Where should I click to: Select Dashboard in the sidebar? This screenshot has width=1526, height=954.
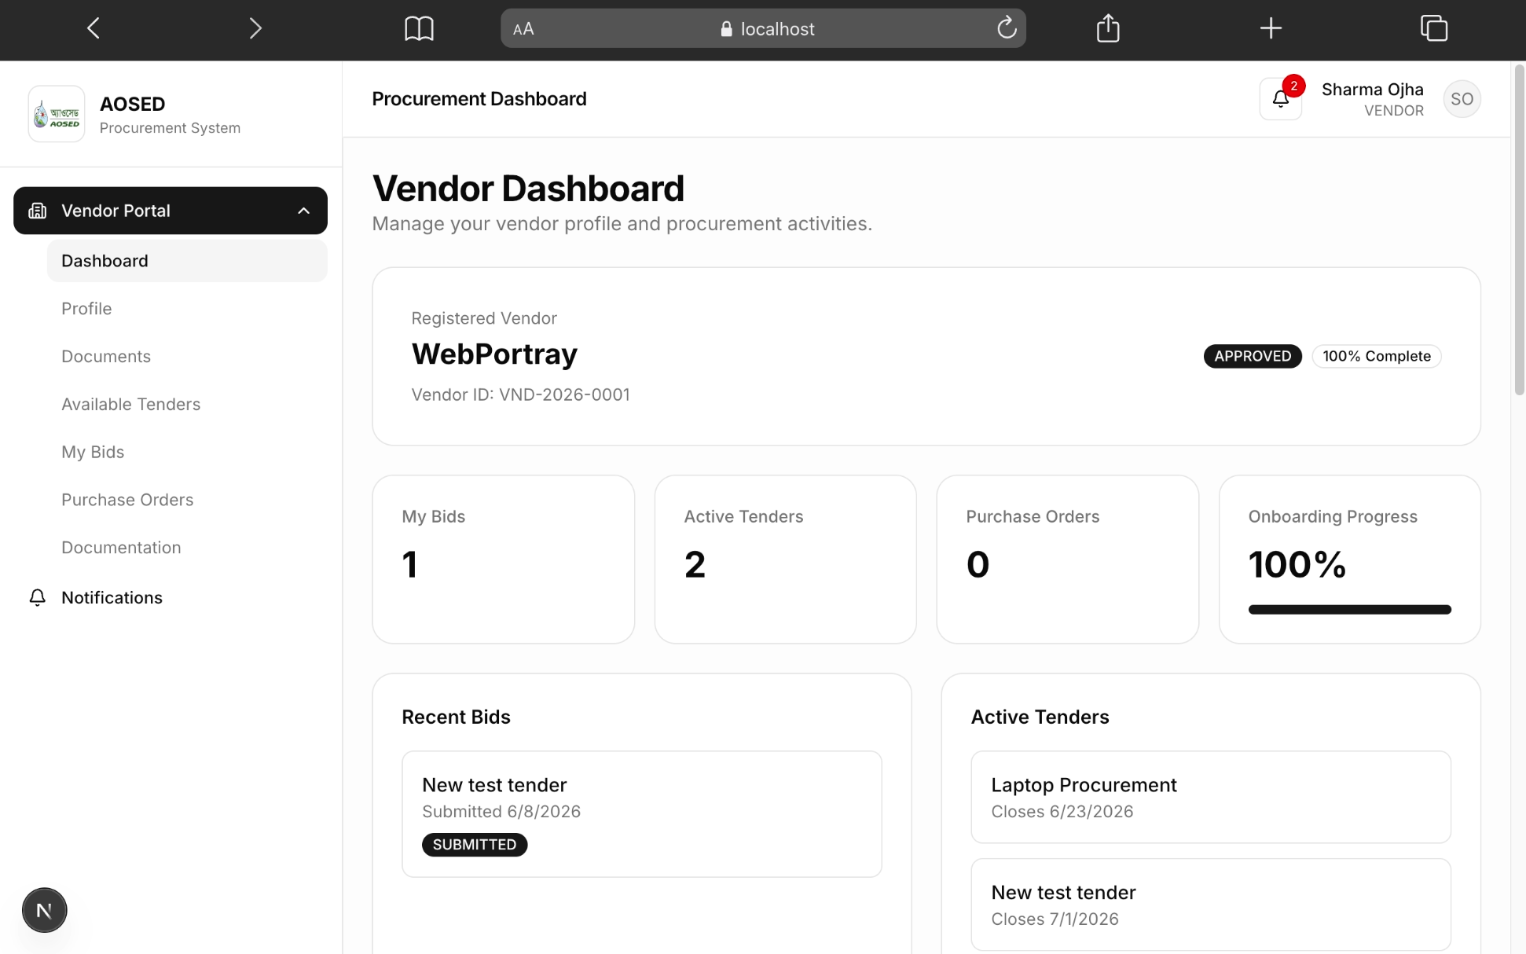(x=187, y=261)
